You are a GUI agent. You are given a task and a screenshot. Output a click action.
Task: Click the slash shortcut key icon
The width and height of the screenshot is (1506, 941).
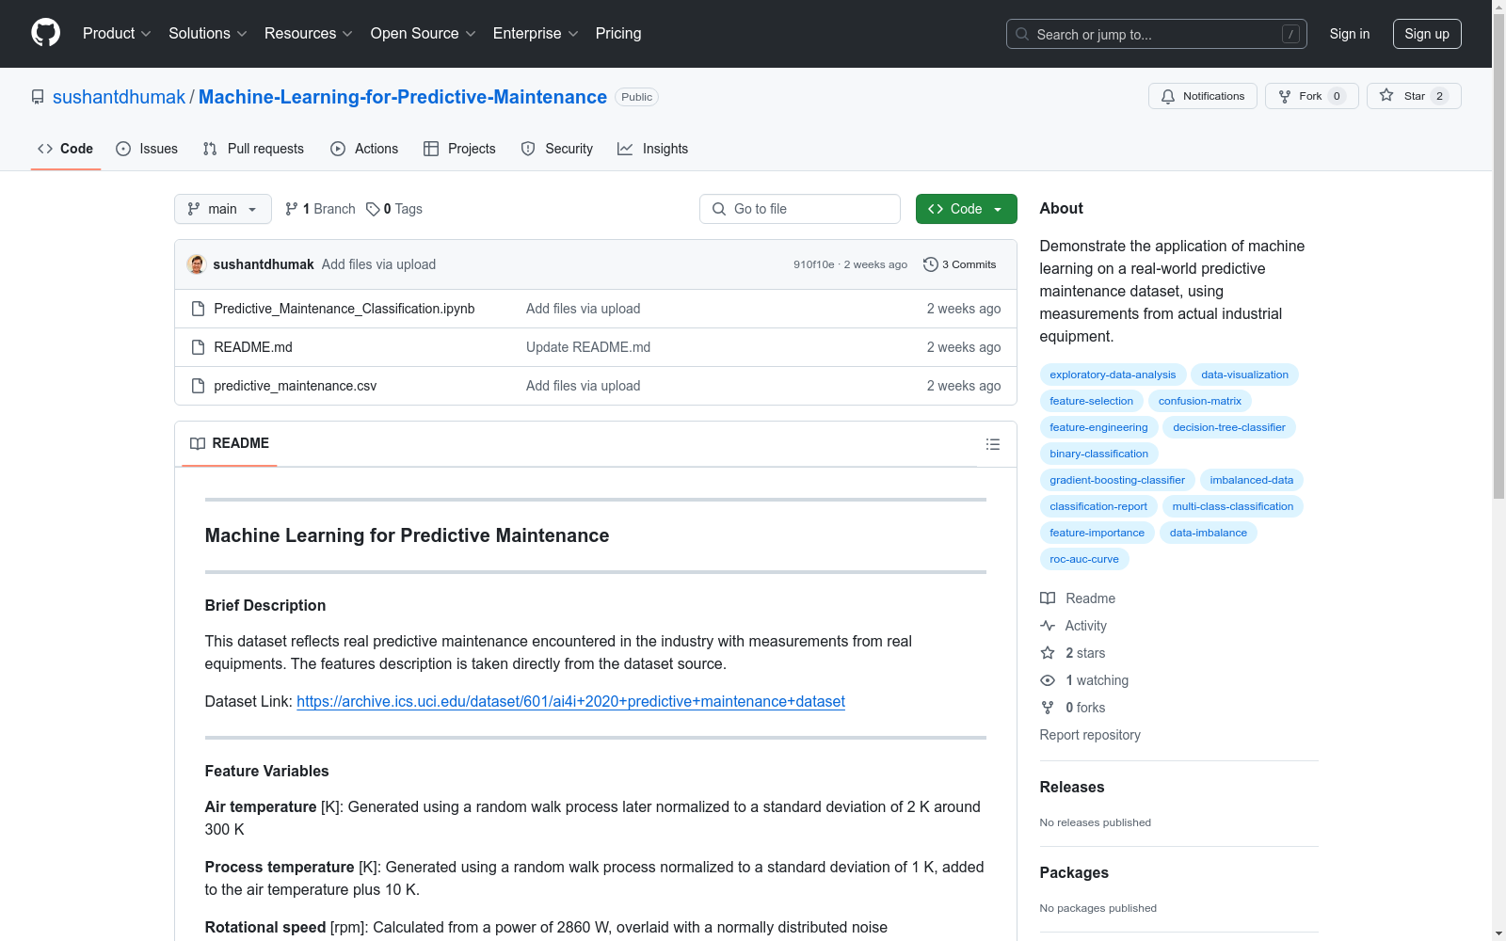point(1290,34)
